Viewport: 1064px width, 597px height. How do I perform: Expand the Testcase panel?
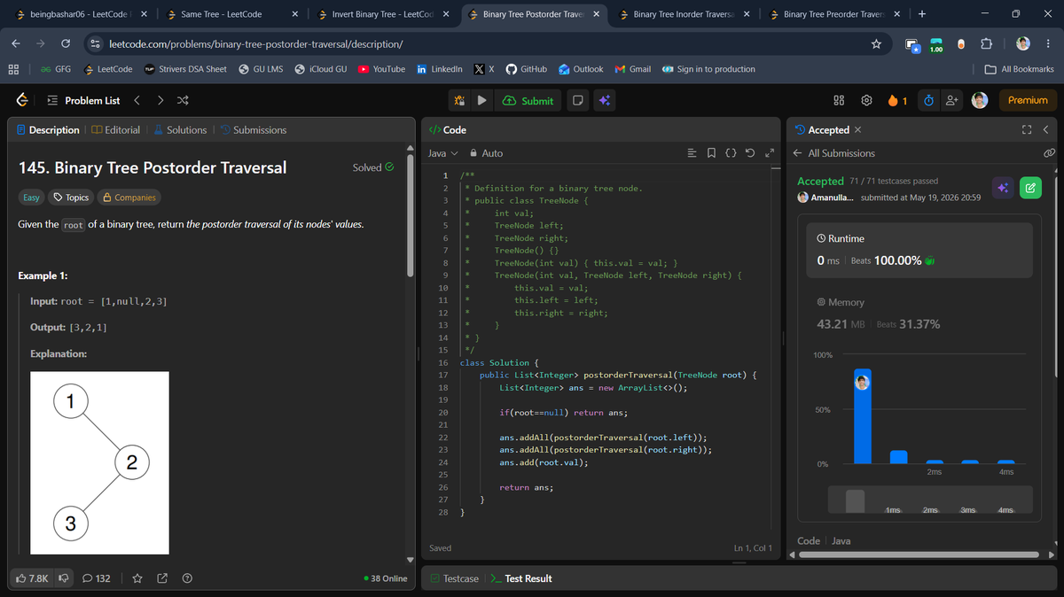click(x=454, y=578)
